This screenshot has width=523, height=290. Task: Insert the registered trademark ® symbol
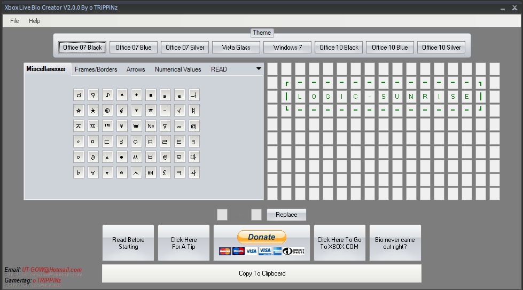107,111
